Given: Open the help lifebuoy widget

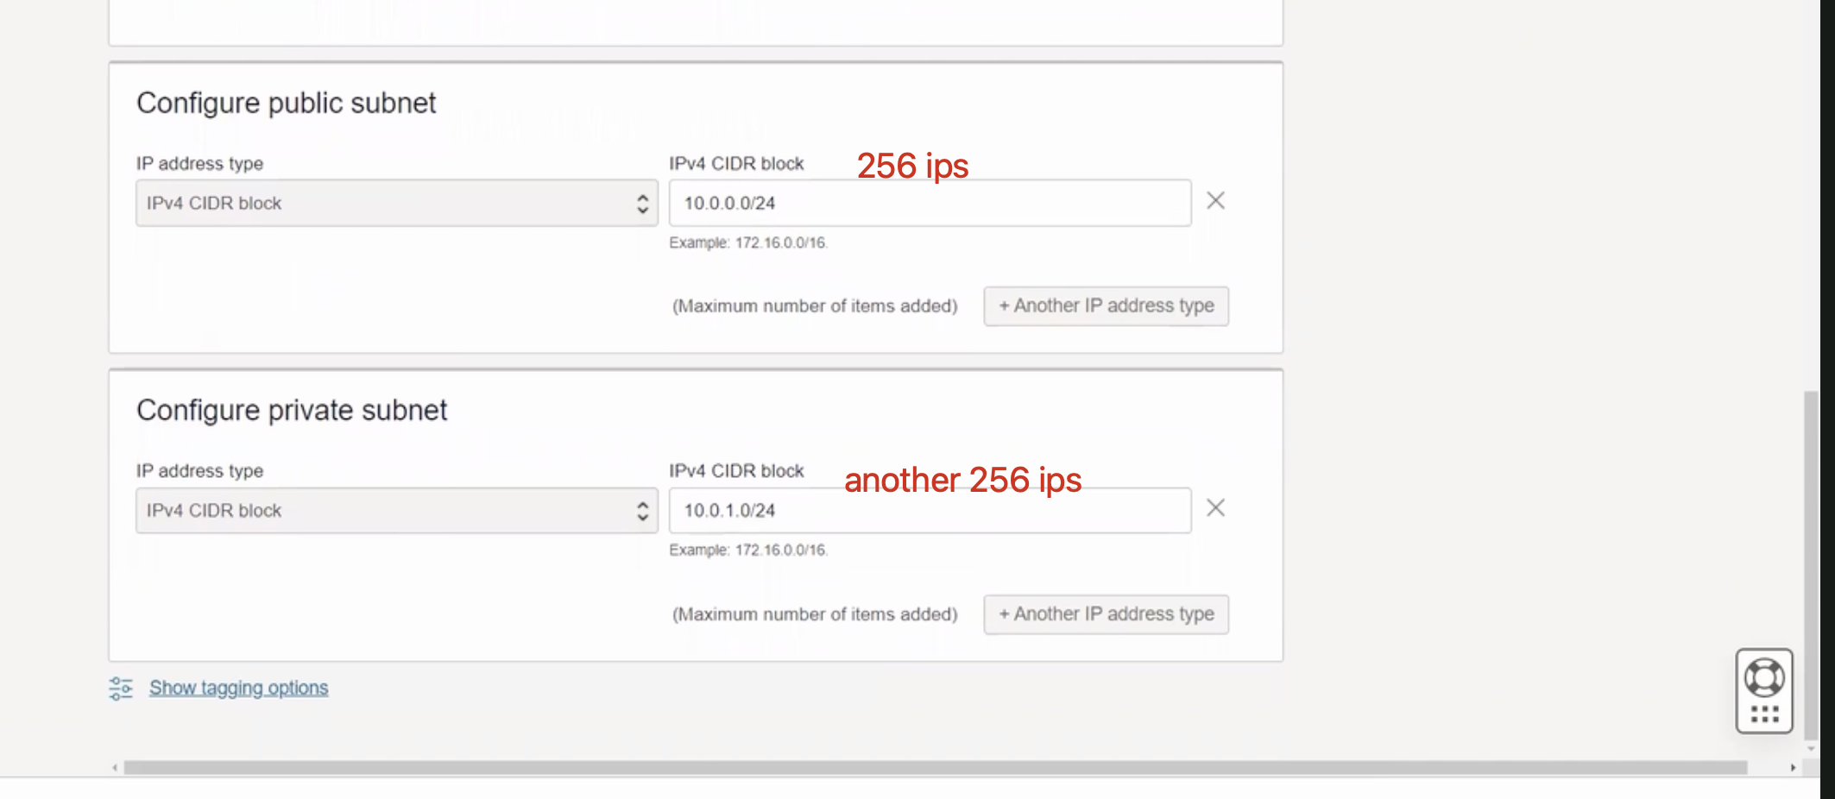Looking at the screenshot, I should click(x=1764, y=677).
